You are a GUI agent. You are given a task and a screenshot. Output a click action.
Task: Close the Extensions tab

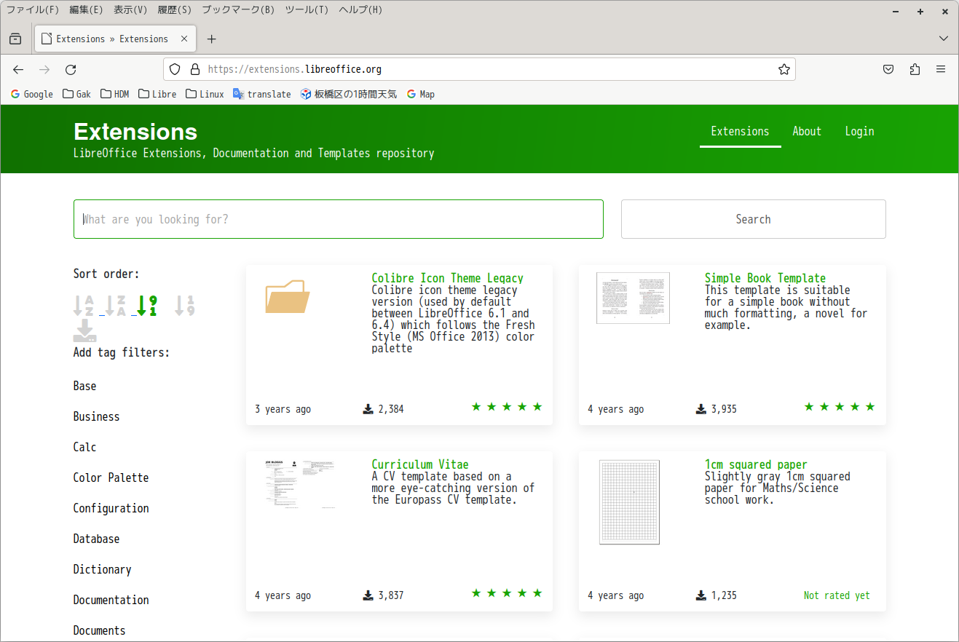coord(184,39)
